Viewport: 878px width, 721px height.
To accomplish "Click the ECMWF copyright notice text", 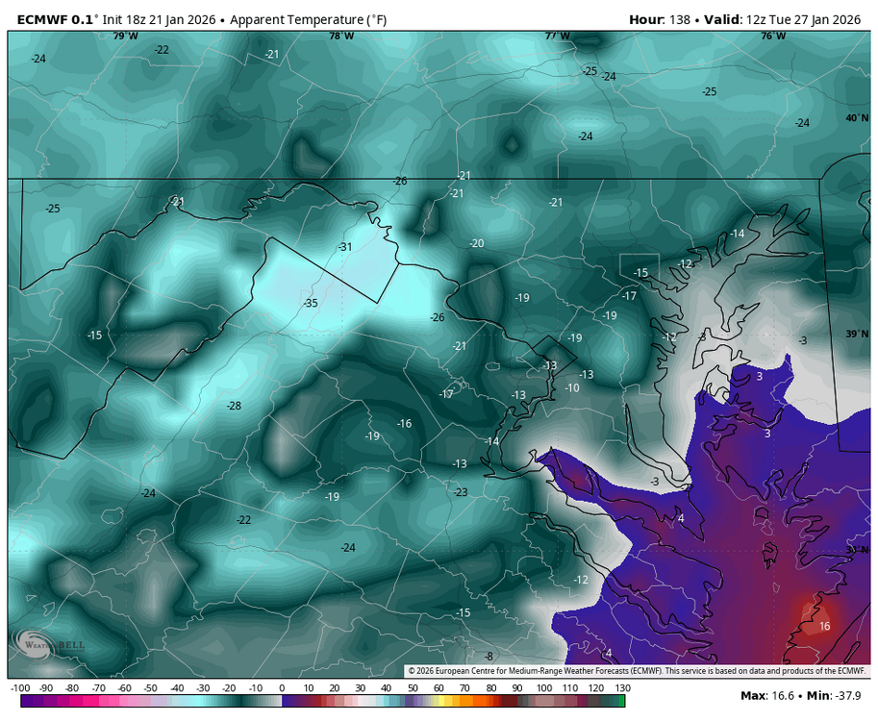I will 637,671.
